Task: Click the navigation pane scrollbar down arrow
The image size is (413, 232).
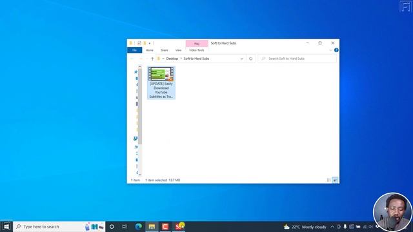Action: [x=140, y=174]
